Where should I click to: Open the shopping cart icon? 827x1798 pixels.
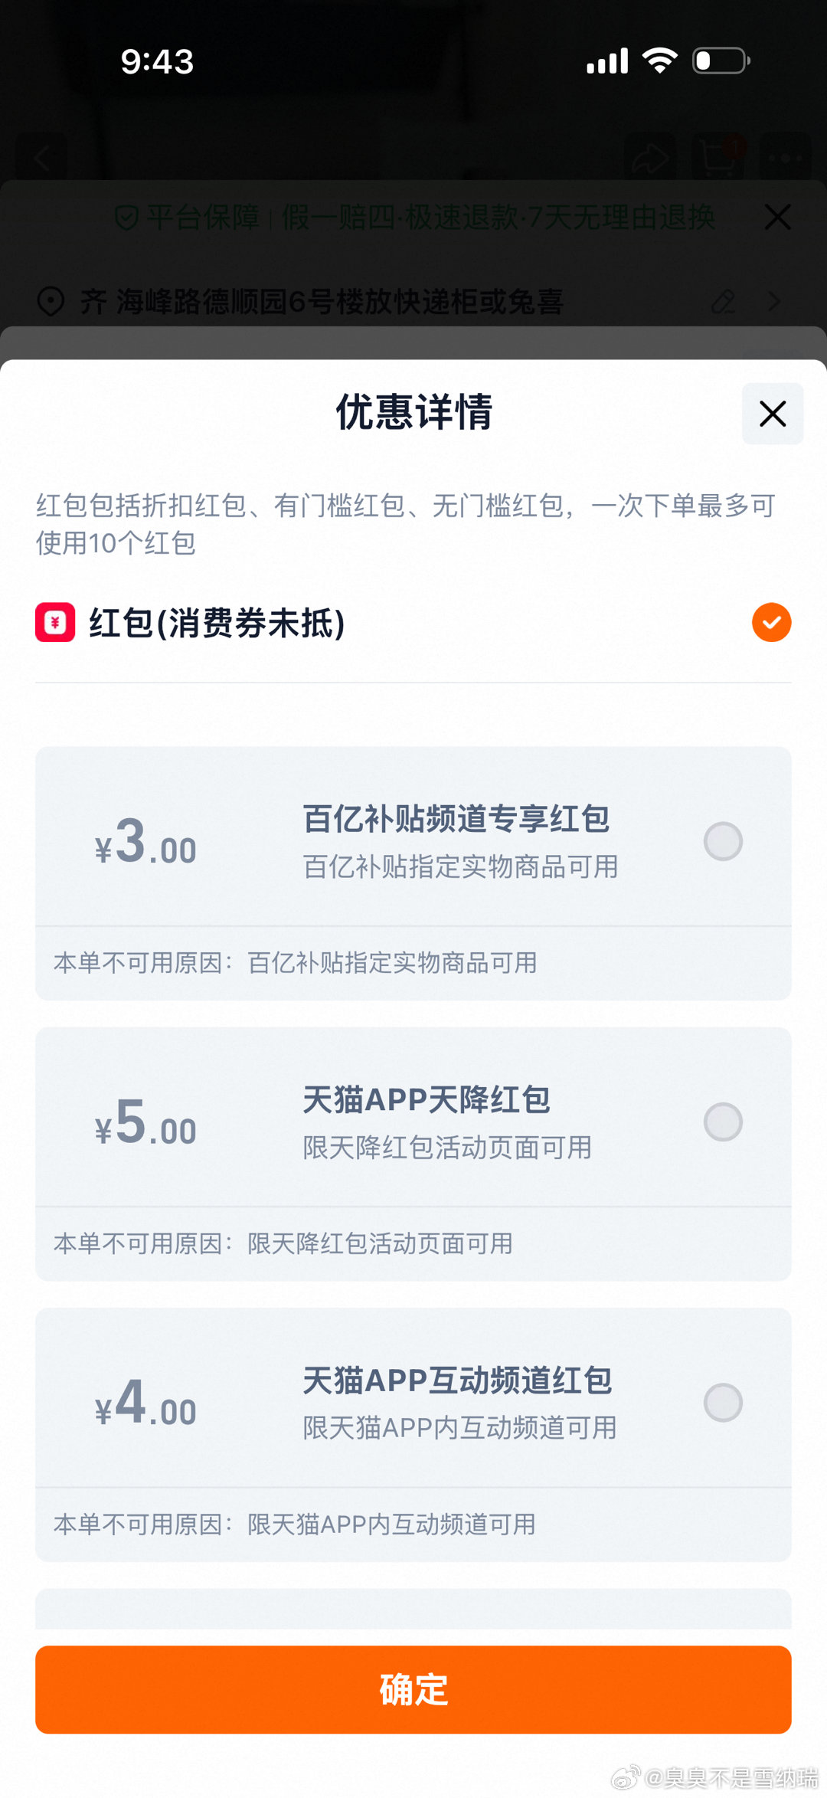click(x=717, y=157)
